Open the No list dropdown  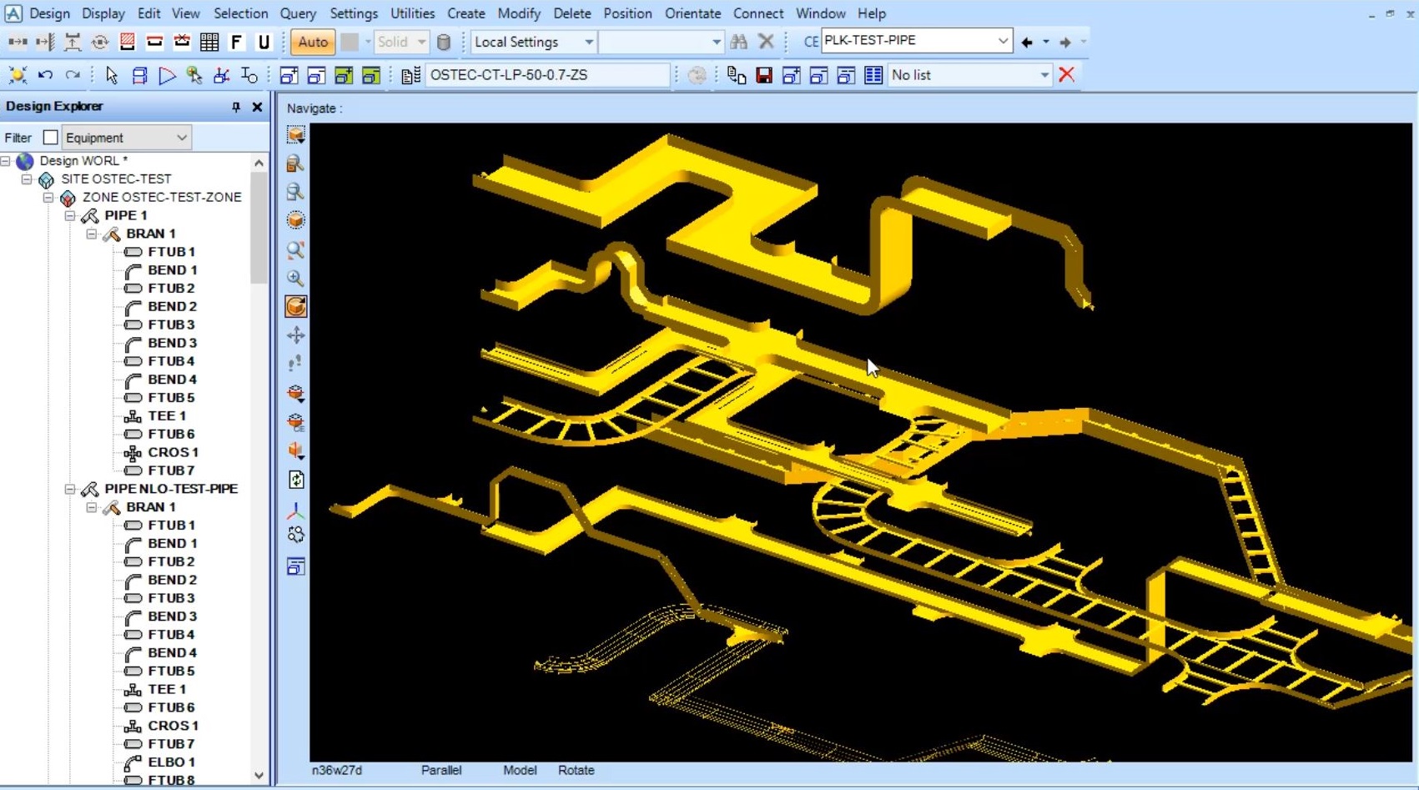1044,75
